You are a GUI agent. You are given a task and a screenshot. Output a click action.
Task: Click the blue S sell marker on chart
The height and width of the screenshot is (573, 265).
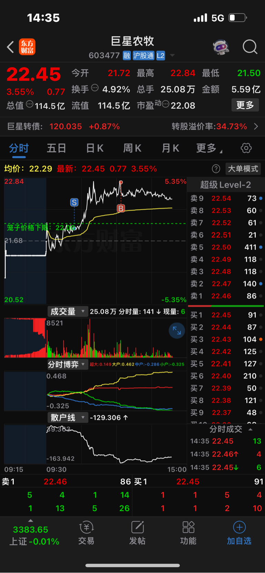tap(74, 202)
